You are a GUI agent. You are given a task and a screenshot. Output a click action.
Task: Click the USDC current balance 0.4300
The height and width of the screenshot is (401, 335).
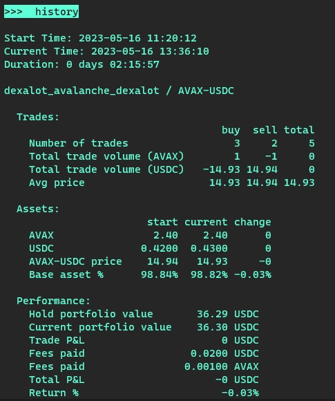(209, 248)
